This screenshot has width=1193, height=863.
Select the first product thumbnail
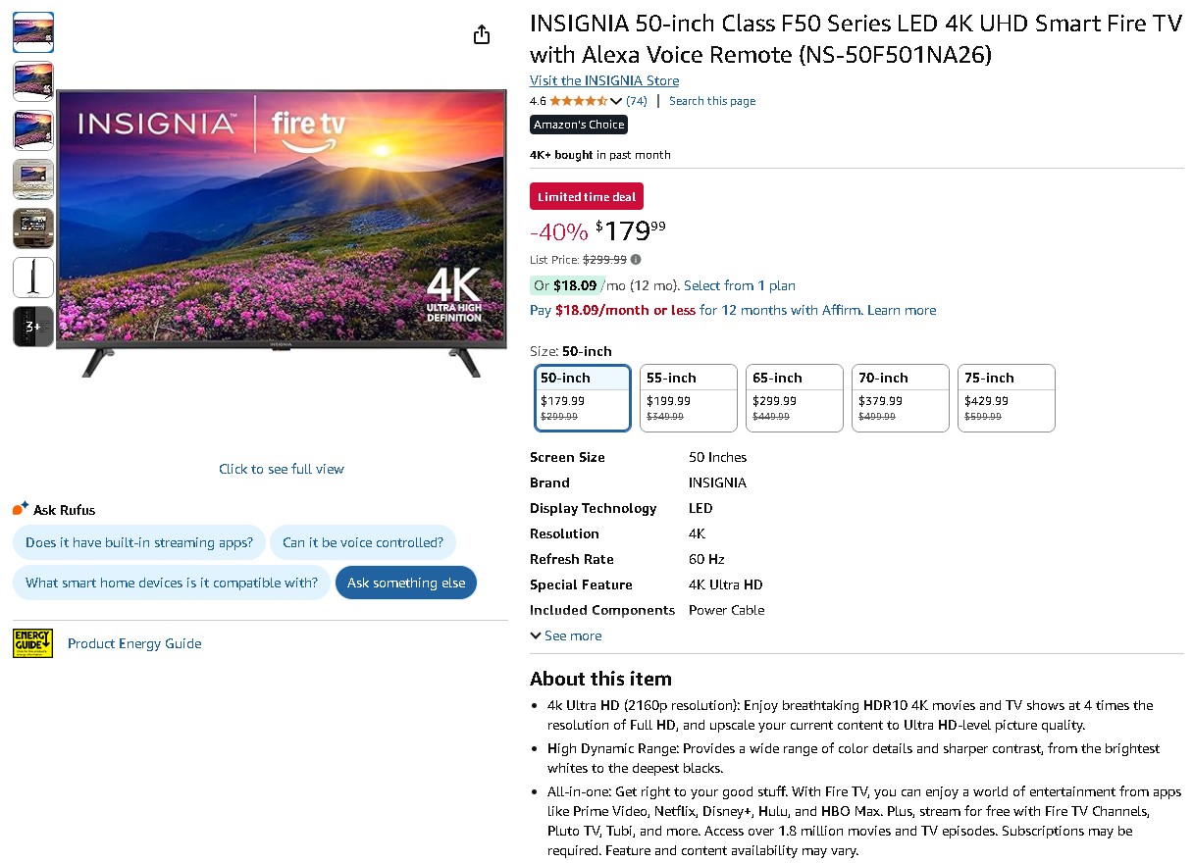tap(33, 32)
